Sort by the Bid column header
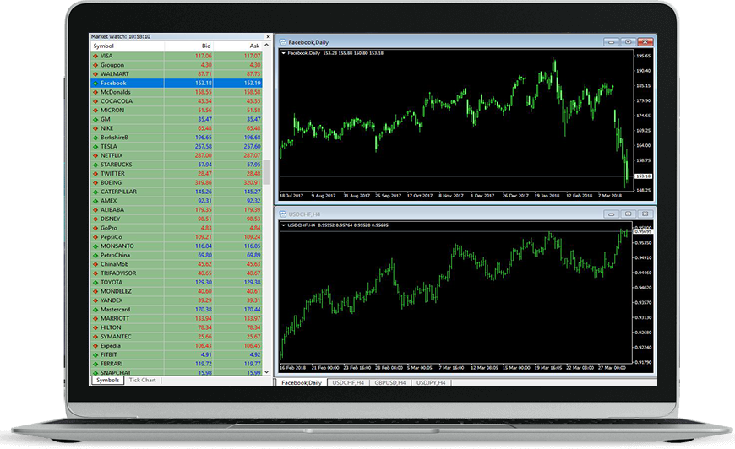Image resolution: width=735 pixels, height=449 pixels. tap(188, 46)
